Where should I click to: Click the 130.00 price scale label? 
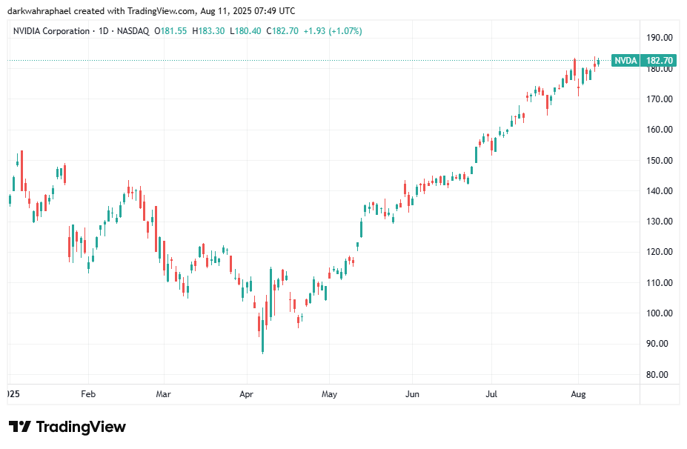coord(659,222)
